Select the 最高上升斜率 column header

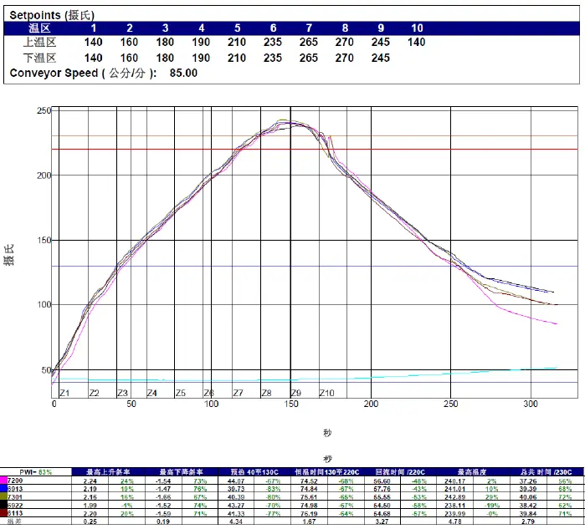pyautogui.click(x=108, y=472)
